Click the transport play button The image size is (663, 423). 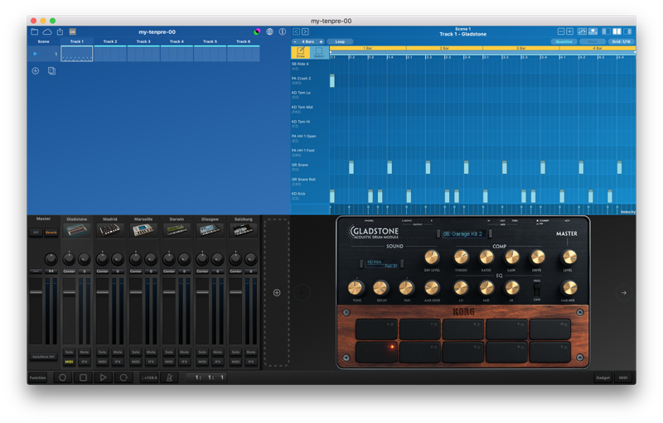point(104,377)
